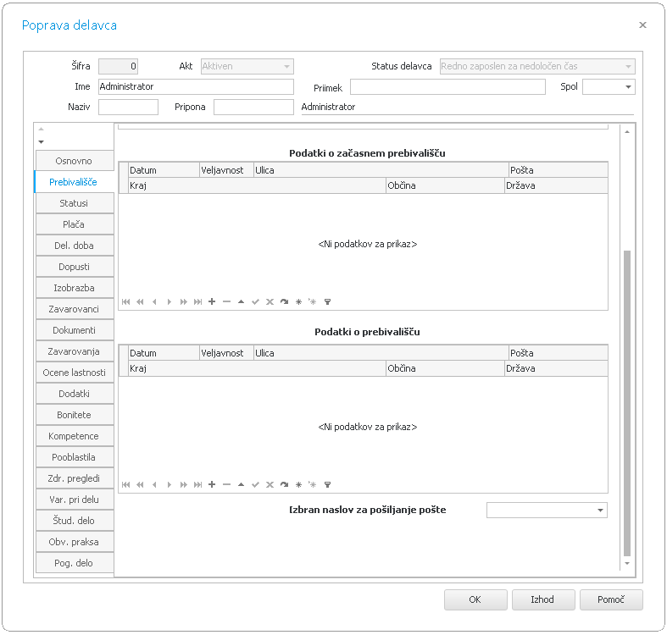
Task: Click the Naziv input field
Action: (x=129, y=108)
